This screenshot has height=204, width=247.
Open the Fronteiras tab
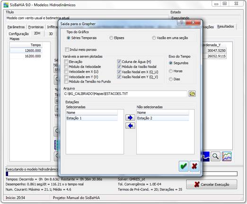(x=36, y=27)
